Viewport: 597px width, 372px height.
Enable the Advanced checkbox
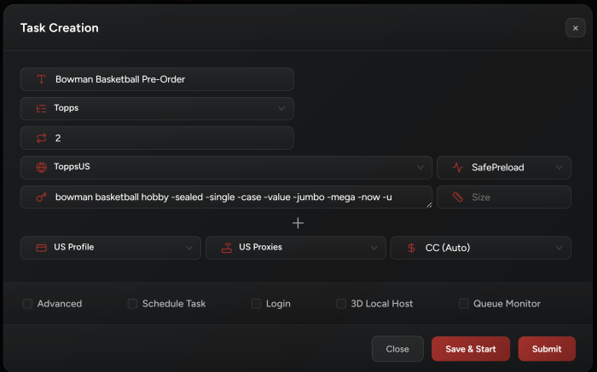click(x=28, y=304)
